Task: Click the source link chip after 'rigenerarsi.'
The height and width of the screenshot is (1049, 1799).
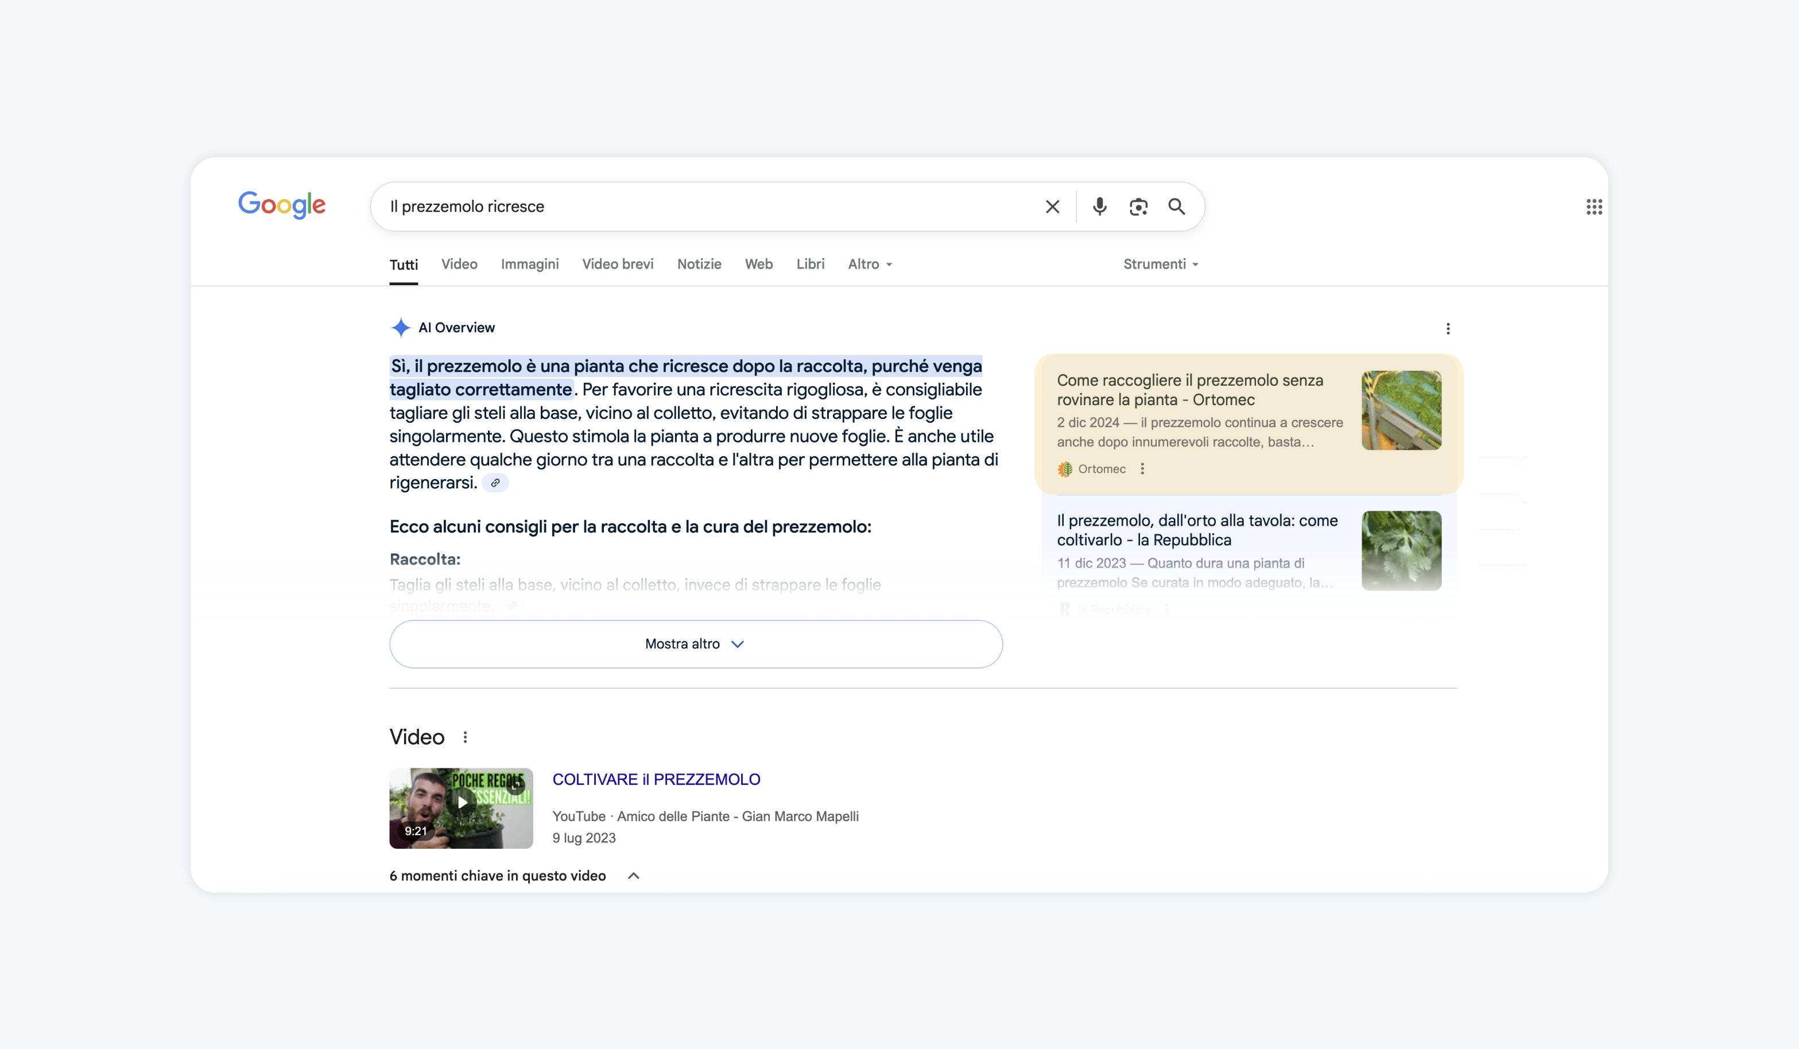Action: point(495,483)
